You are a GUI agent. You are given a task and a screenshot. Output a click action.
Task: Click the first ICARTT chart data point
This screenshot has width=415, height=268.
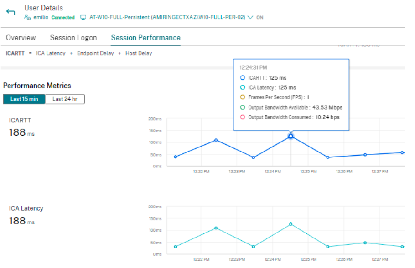click(176, 157)
